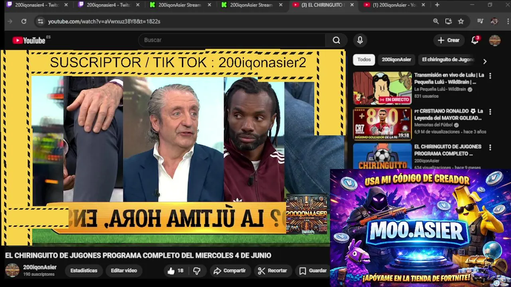Screen dimensions: 511x287
Task: Open title 'Transmisión en vivo de Lulu'
Action: point(449,79)
